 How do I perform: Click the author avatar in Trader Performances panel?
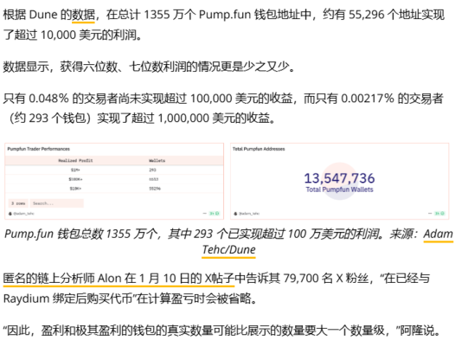click(x=10, y=214)
